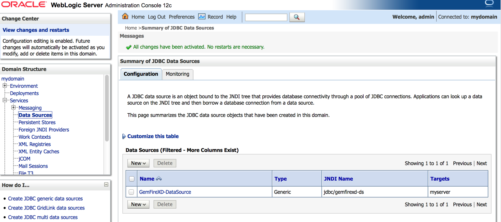Image resolution: width=501 pixels, height=222 pixels.
Task: Click the mydomain tree root
Action: click(13, 79)
